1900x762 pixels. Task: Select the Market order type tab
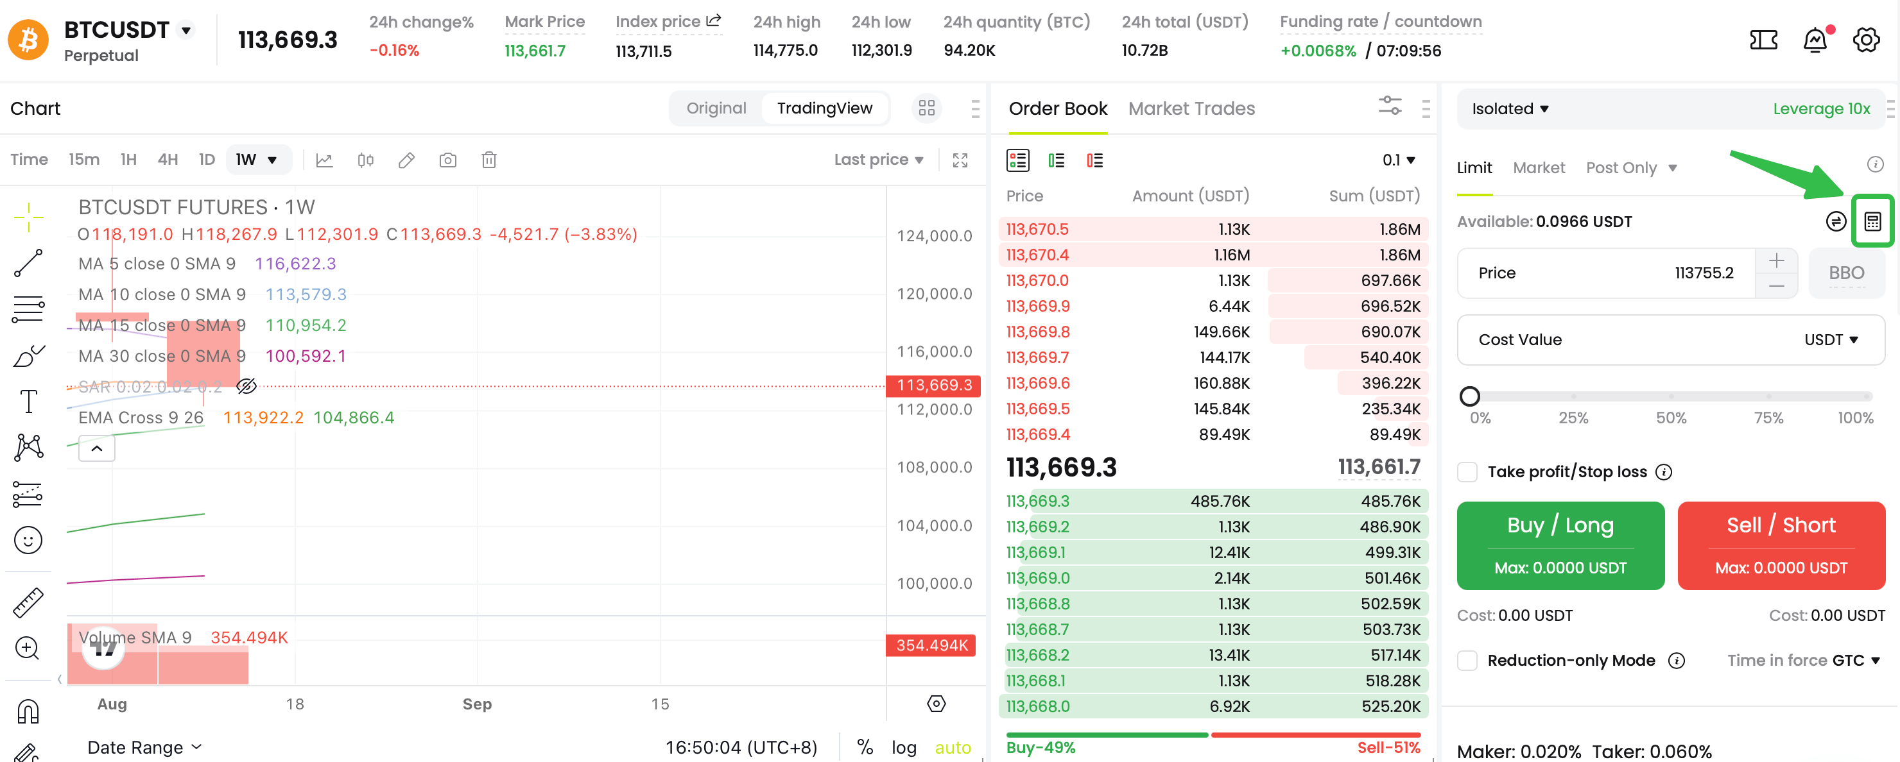[1539, 168]
